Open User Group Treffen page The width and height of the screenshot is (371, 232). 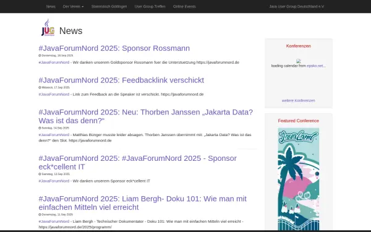coord(150,6)
